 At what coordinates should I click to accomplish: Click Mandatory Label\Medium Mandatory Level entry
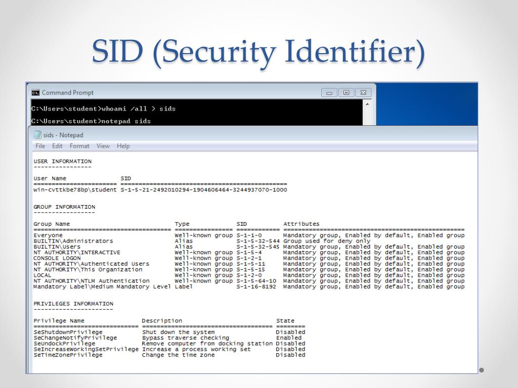102,287
